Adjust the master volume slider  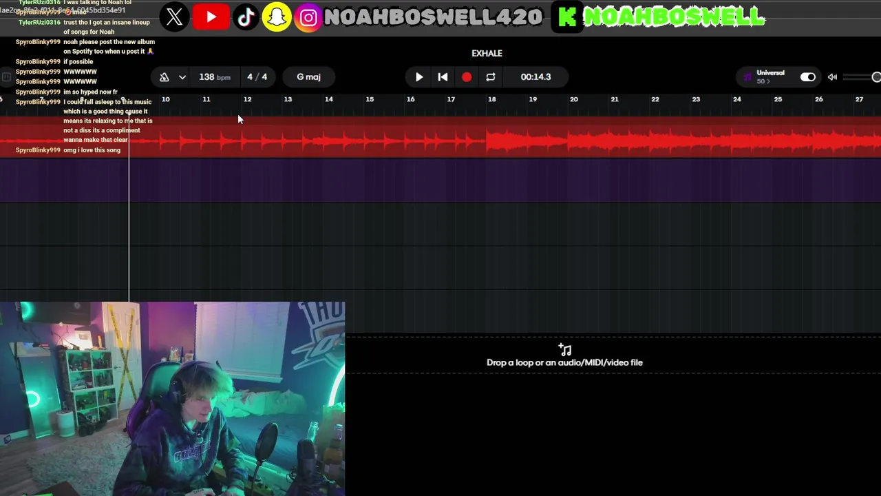pos(862,77)
